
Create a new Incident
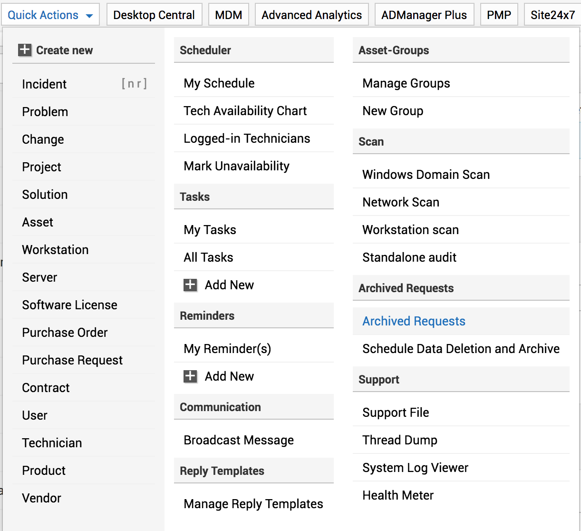click(x=44, y=84)
